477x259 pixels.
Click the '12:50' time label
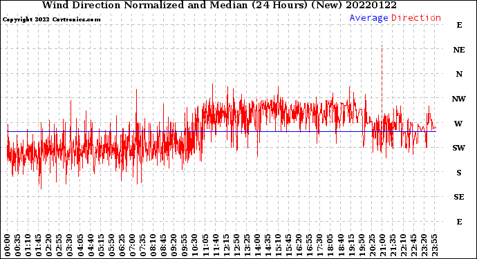236,246
